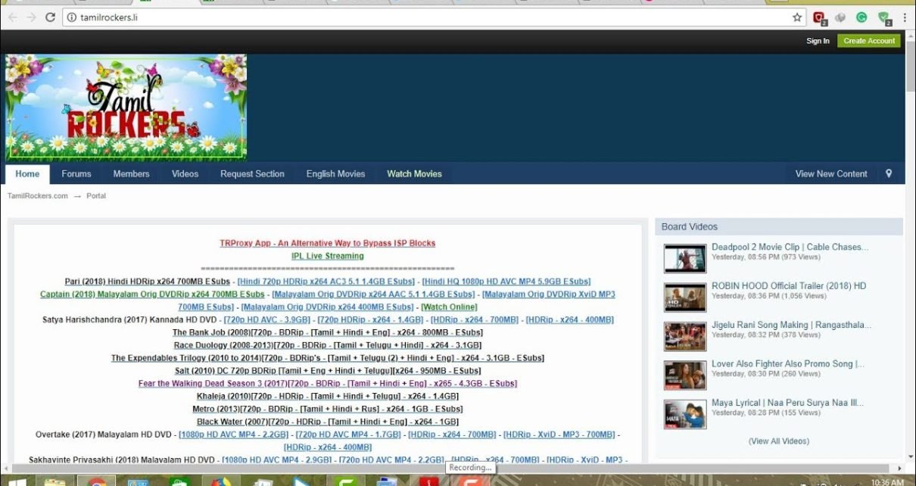
Task: Open the Deadpool 2 Movie Clip thumbnail
Action: [x=685, y=258]
